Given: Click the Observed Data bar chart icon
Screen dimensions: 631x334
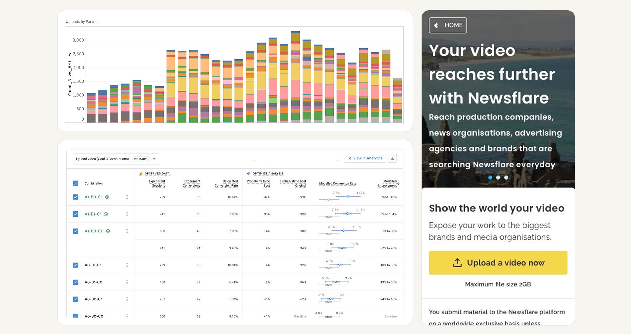Looking at the screenshot, I should pyautogui.click(x=140, y=173).
